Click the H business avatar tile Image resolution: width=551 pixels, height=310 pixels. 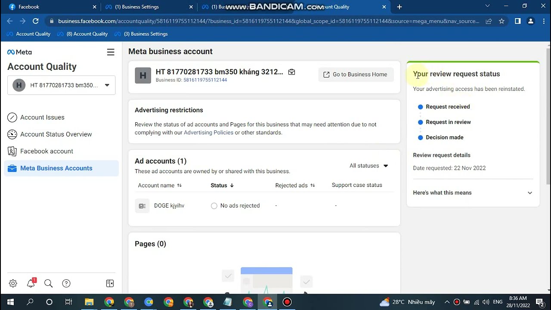(x=143, y=75)
